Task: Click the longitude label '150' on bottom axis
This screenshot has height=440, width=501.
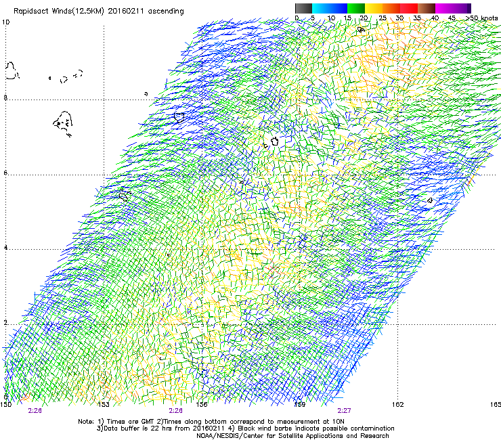Action: 5,405
